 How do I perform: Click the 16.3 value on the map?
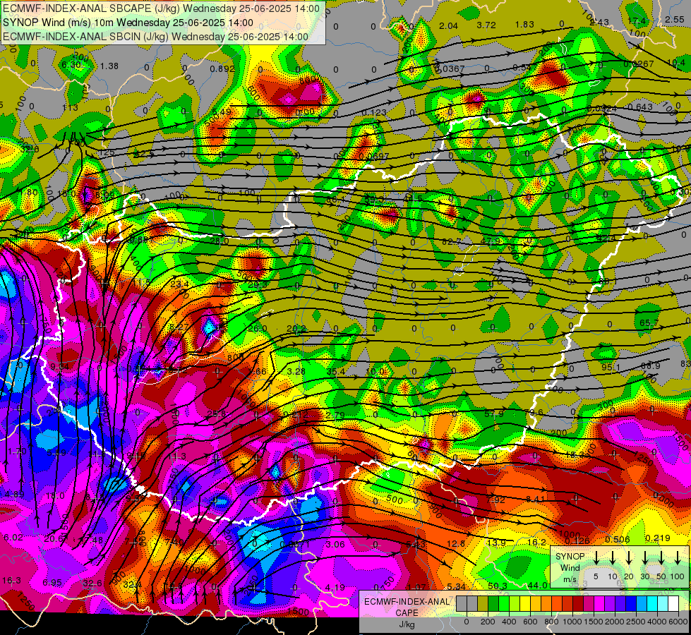point(11,581)
